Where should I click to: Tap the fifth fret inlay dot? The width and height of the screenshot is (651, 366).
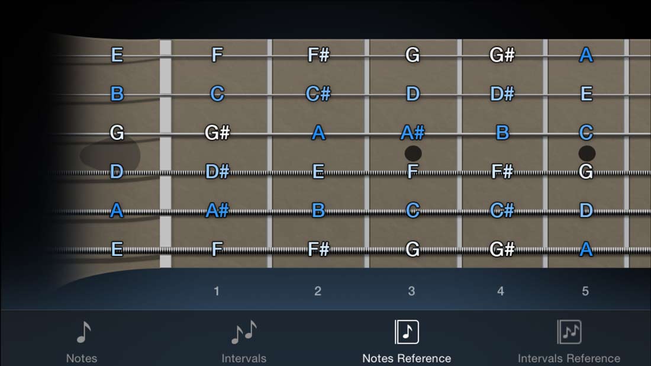(x=586, y=153)
